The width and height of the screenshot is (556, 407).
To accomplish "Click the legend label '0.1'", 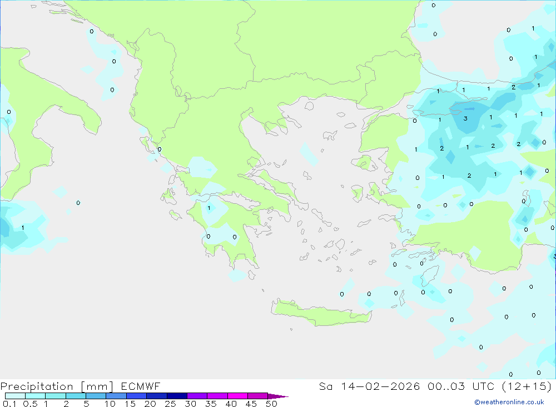I will (9, 404).
